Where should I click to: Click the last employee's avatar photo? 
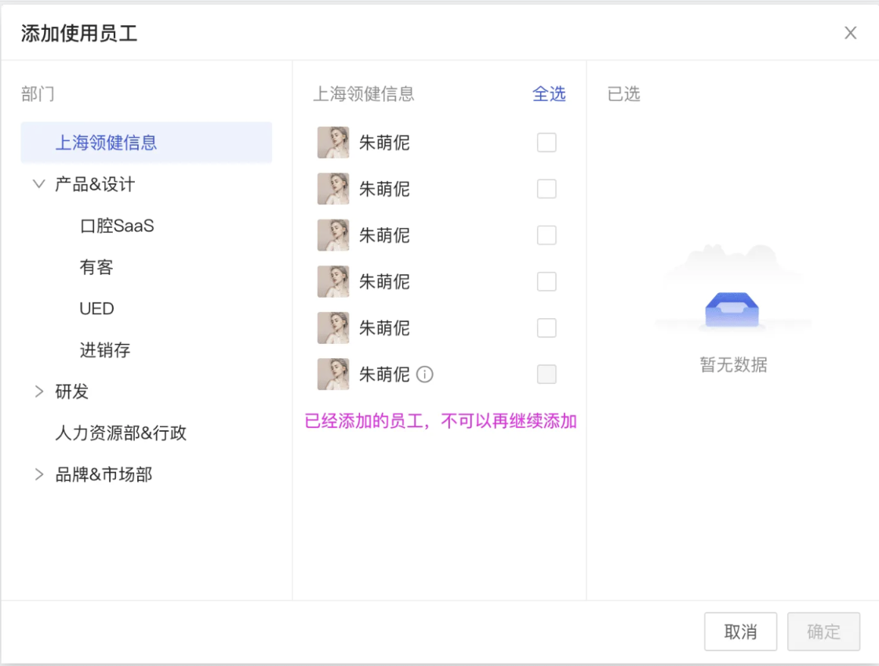(333, 375)
